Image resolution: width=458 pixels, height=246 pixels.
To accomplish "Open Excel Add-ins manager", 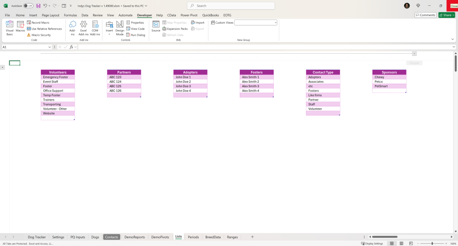I will tap(83, 28).
